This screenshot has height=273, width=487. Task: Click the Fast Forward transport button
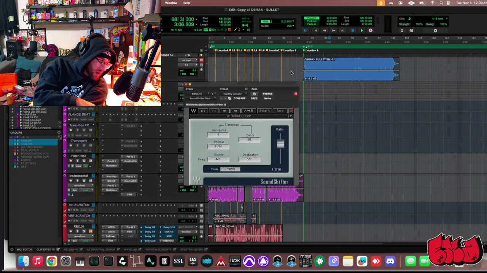[x=333, y=31]
